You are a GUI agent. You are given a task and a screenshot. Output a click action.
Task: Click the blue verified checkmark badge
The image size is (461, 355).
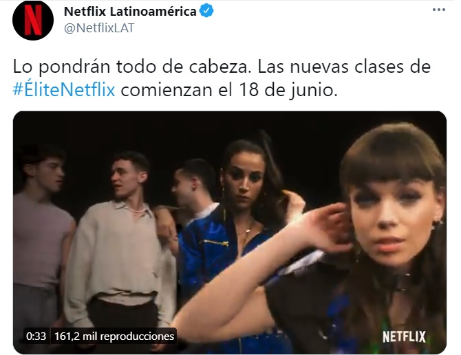tap(206, 11)
